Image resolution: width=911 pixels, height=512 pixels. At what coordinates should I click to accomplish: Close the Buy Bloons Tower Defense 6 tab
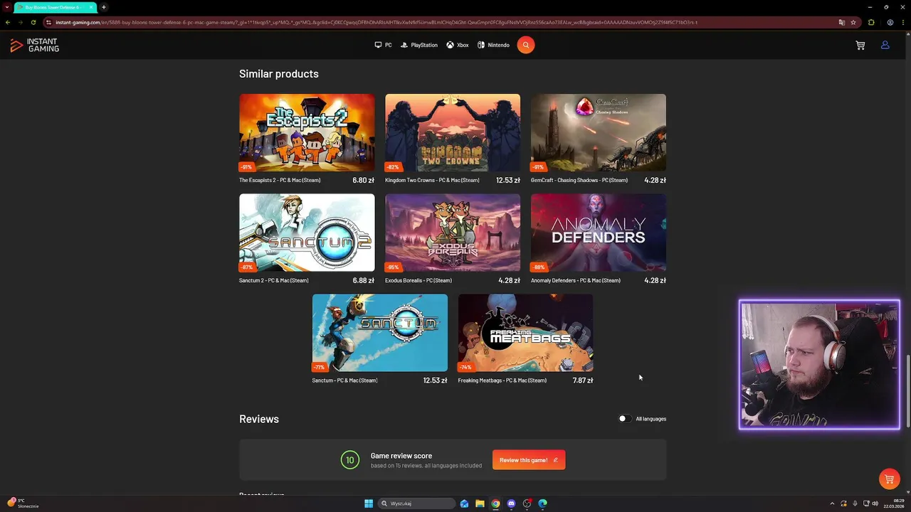point(91,7)
